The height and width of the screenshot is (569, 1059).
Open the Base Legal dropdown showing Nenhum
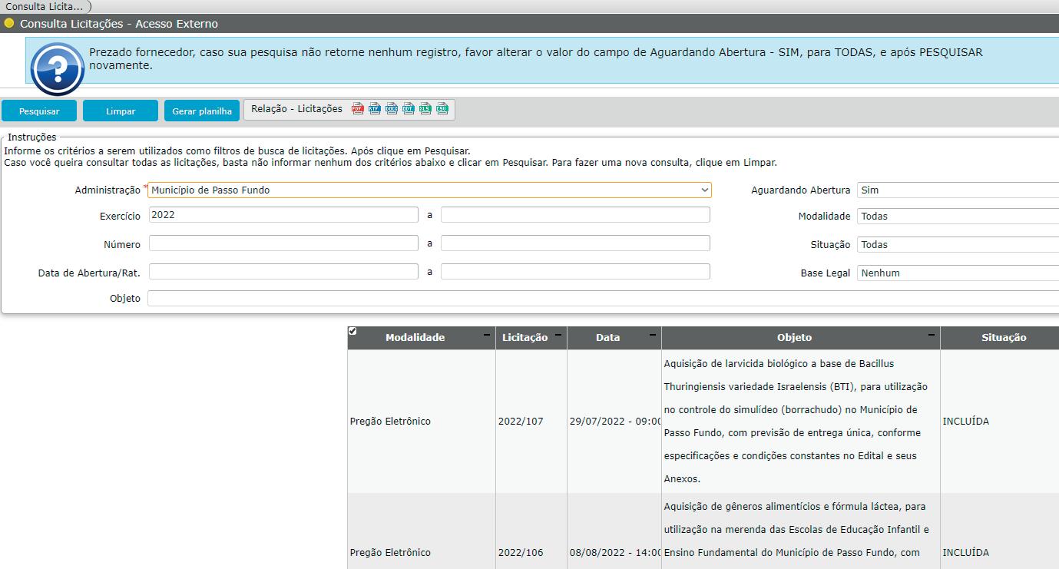tap(958, 273)
